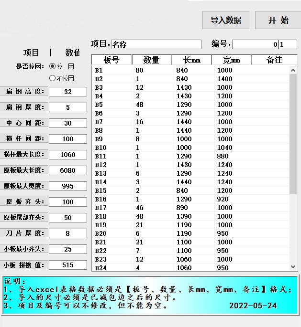Click the 项目 name input field
Screen dimensions: 301x327
(x=156, y=44)
